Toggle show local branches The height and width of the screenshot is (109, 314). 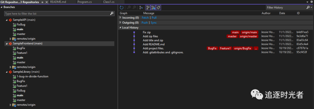point(148,8)
